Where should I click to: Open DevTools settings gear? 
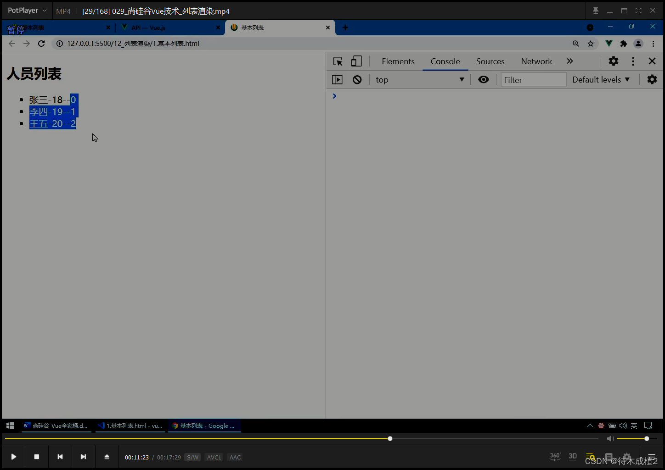tap(614, 61)
